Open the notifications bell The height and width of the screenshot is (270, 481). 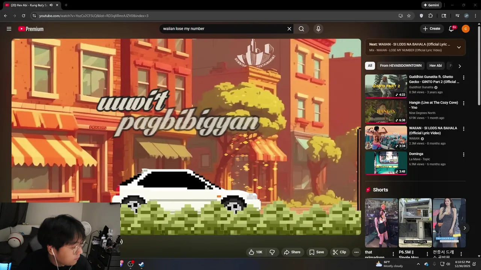[451, 29]
